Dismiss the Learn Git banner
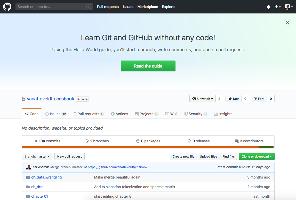The height and width of the screenshot is (200, 296). [x=287, y=22]
